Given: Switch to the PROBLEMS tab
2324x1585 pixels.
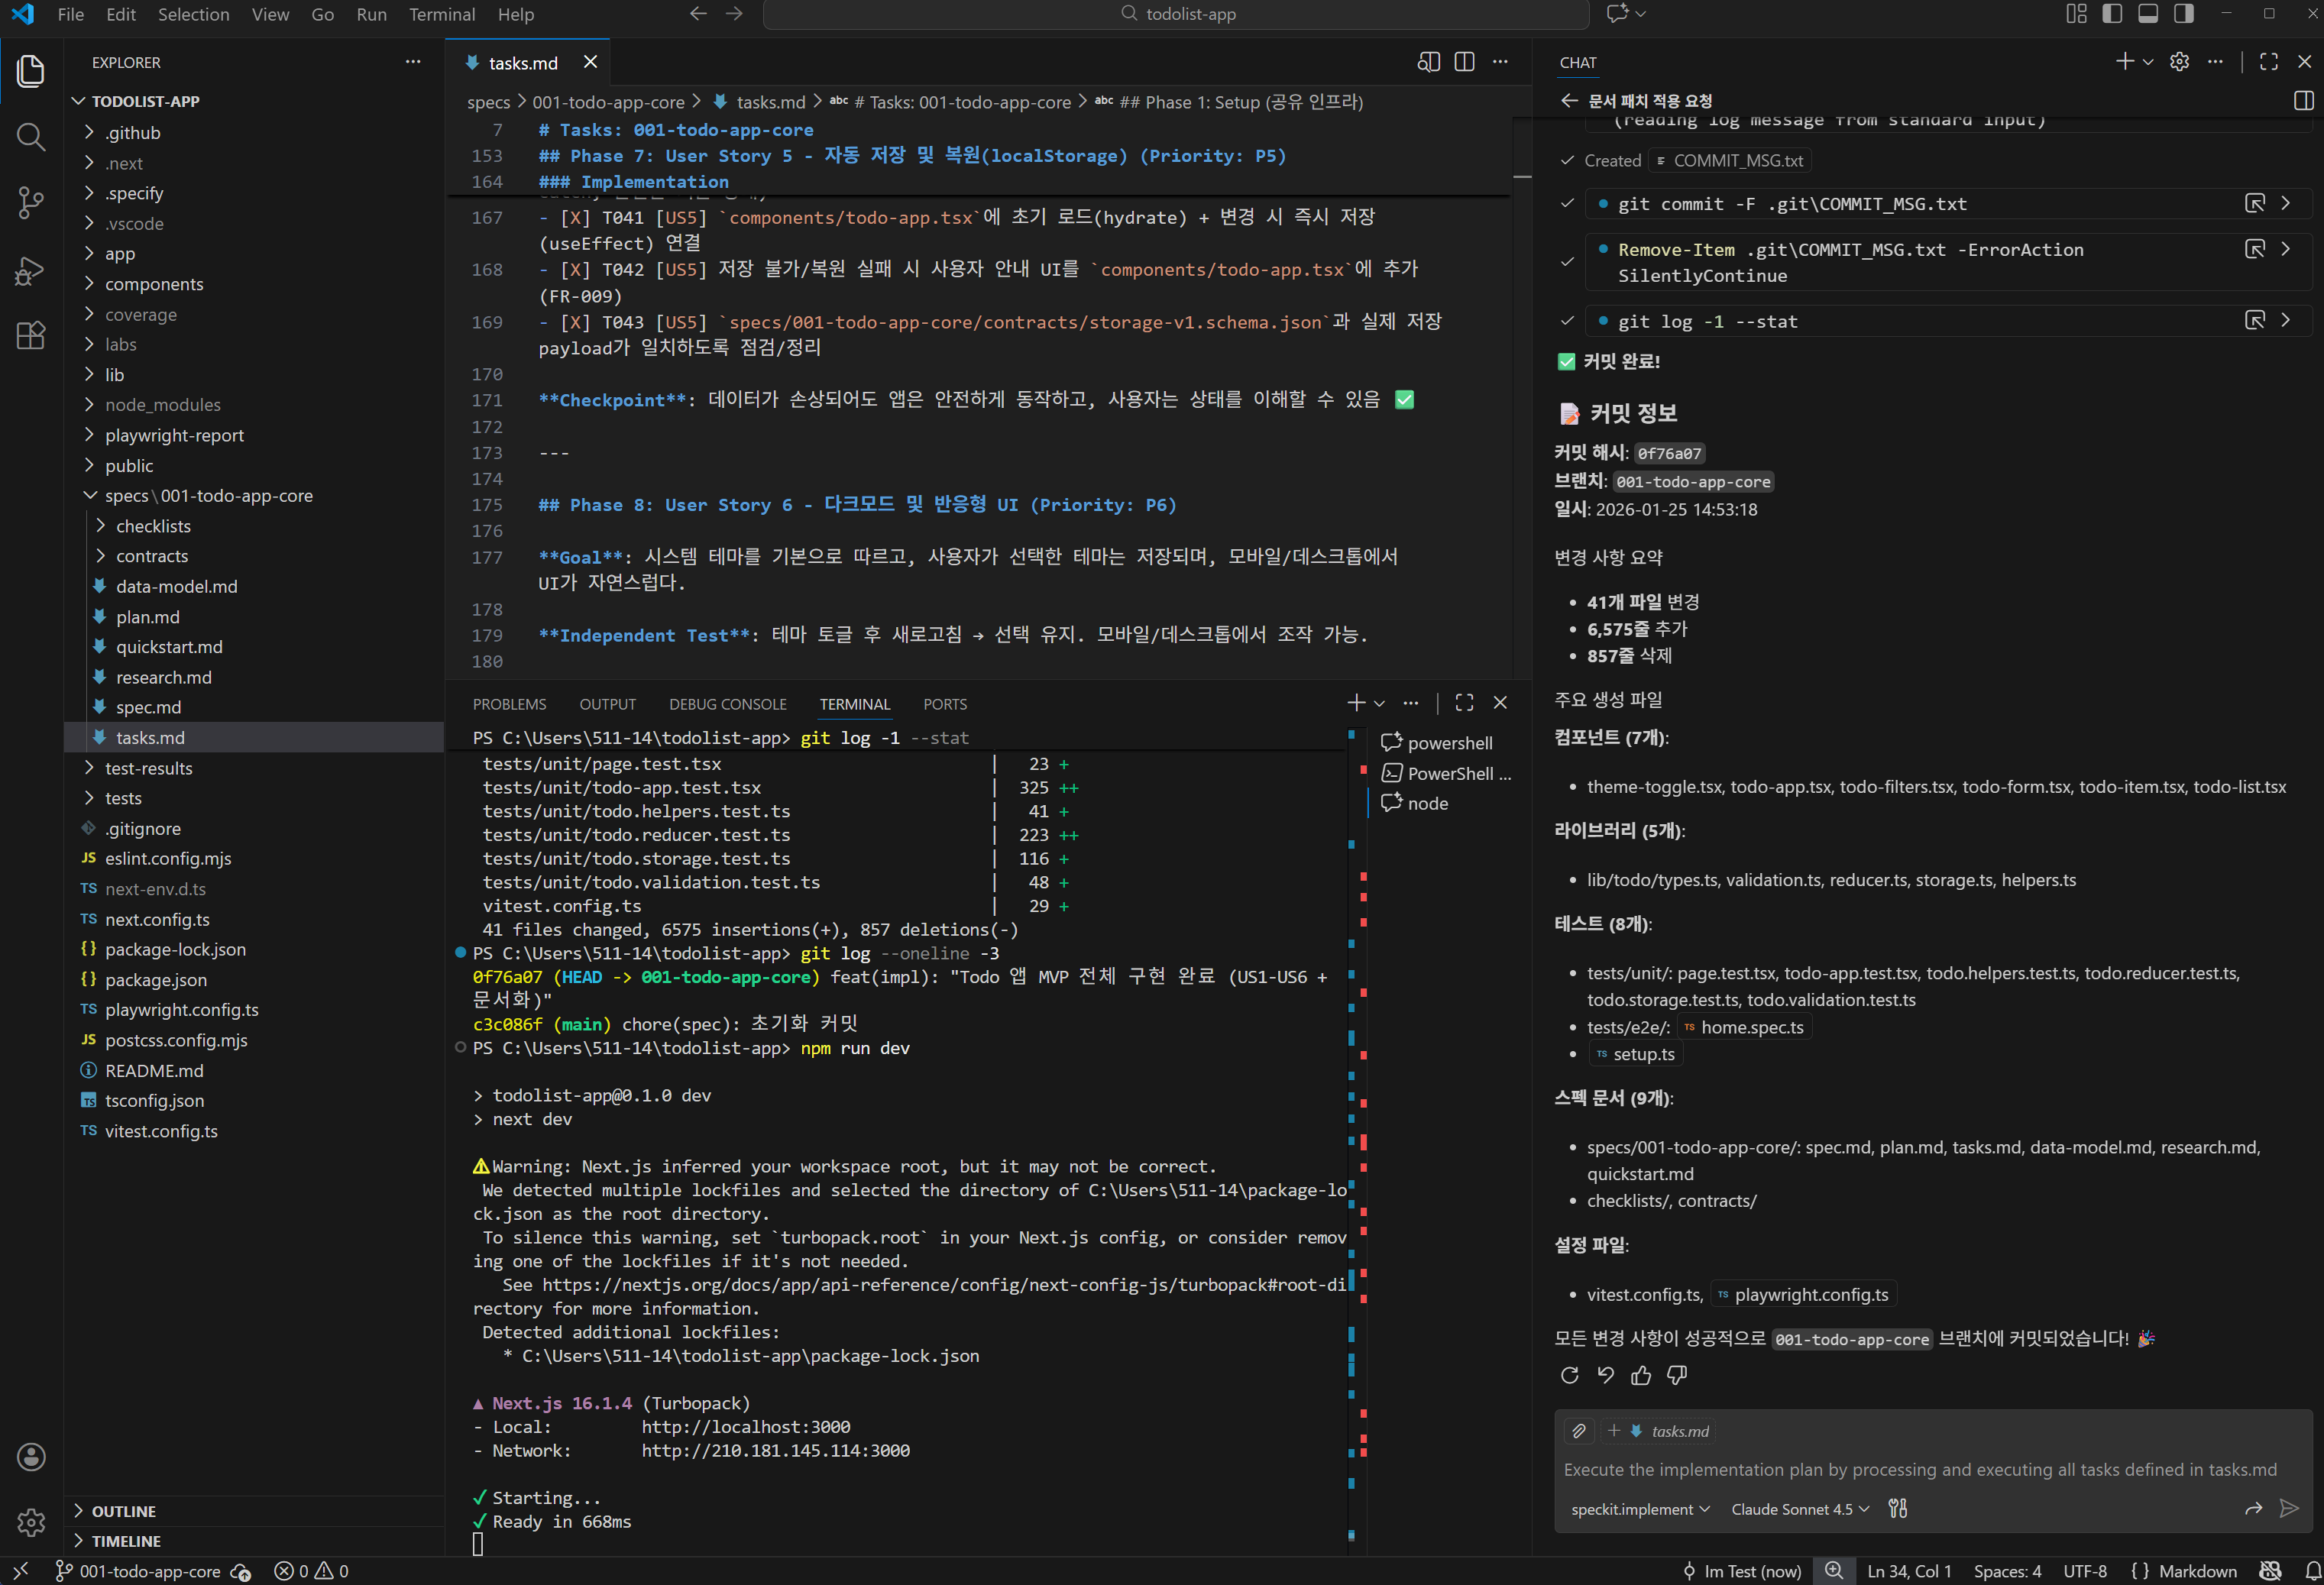Looking at the screenshot, I should pos(509,704).
